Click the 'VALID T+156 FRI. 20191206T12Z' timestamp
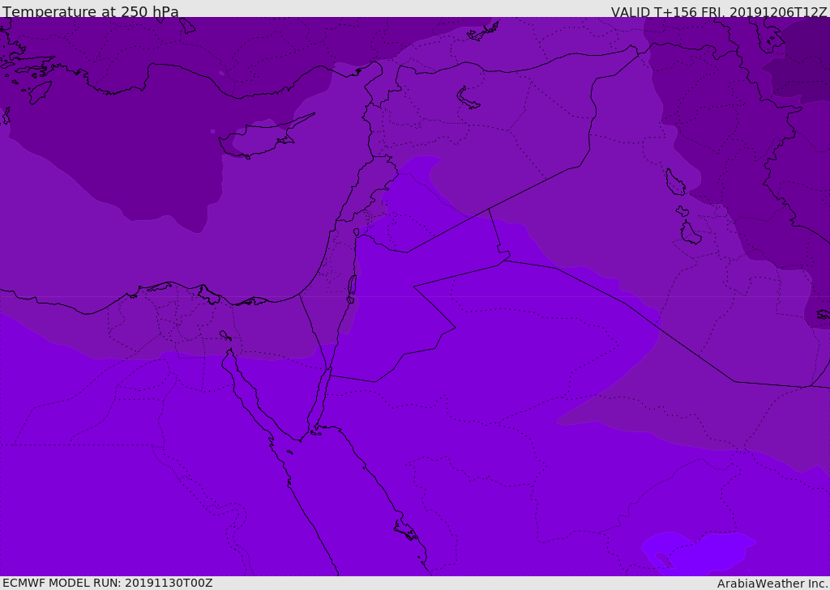This screenshot has width=830, height=590. (x=718, y=11)
